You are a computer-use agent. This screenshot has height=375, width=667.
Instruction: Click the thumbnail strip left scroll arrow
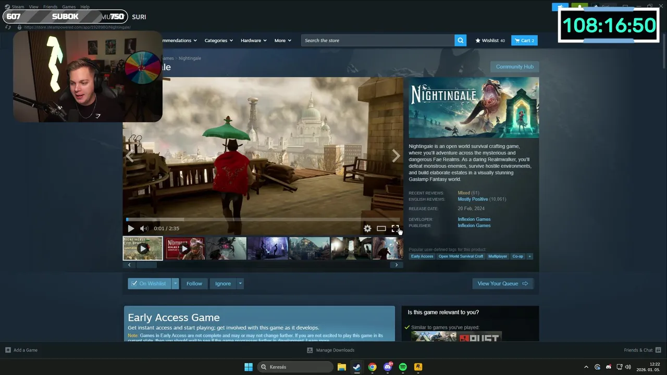click(129, 265)
